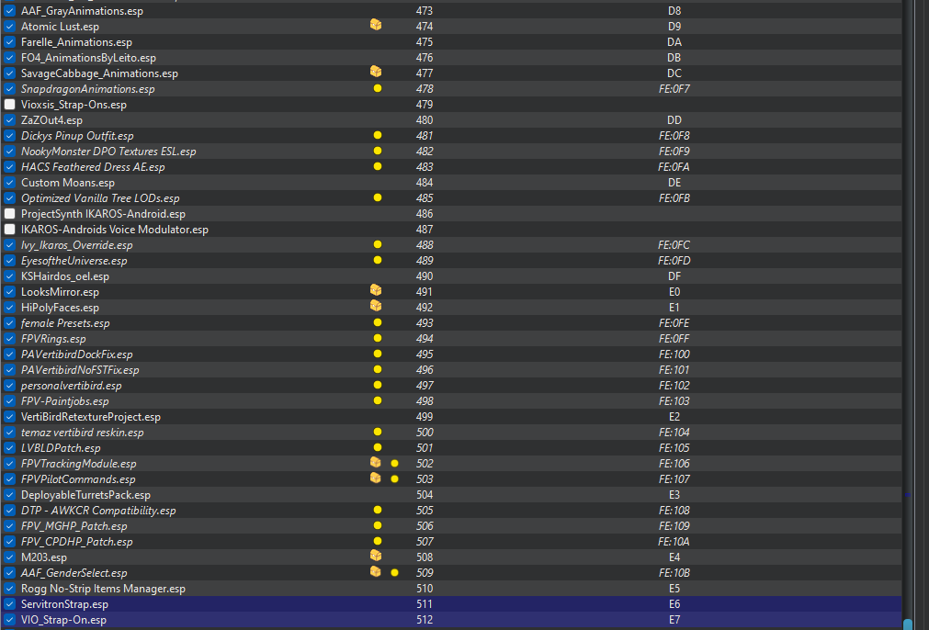Click the yellow dot for PAVertibirdDockFix.esp
This screenshot has width=929, height=630.
(x=378, y=354)
